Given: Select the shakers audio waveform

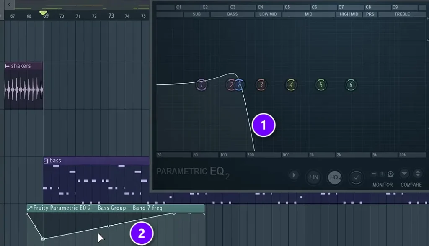Looking at the screenshot, I should [x=24, y=90].
